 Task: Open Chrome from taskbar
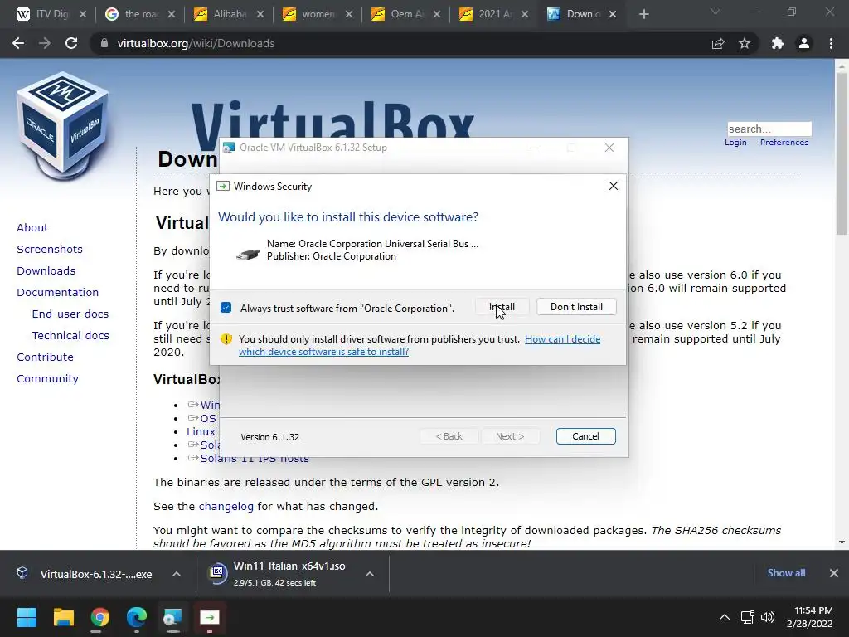pos(100,617)
